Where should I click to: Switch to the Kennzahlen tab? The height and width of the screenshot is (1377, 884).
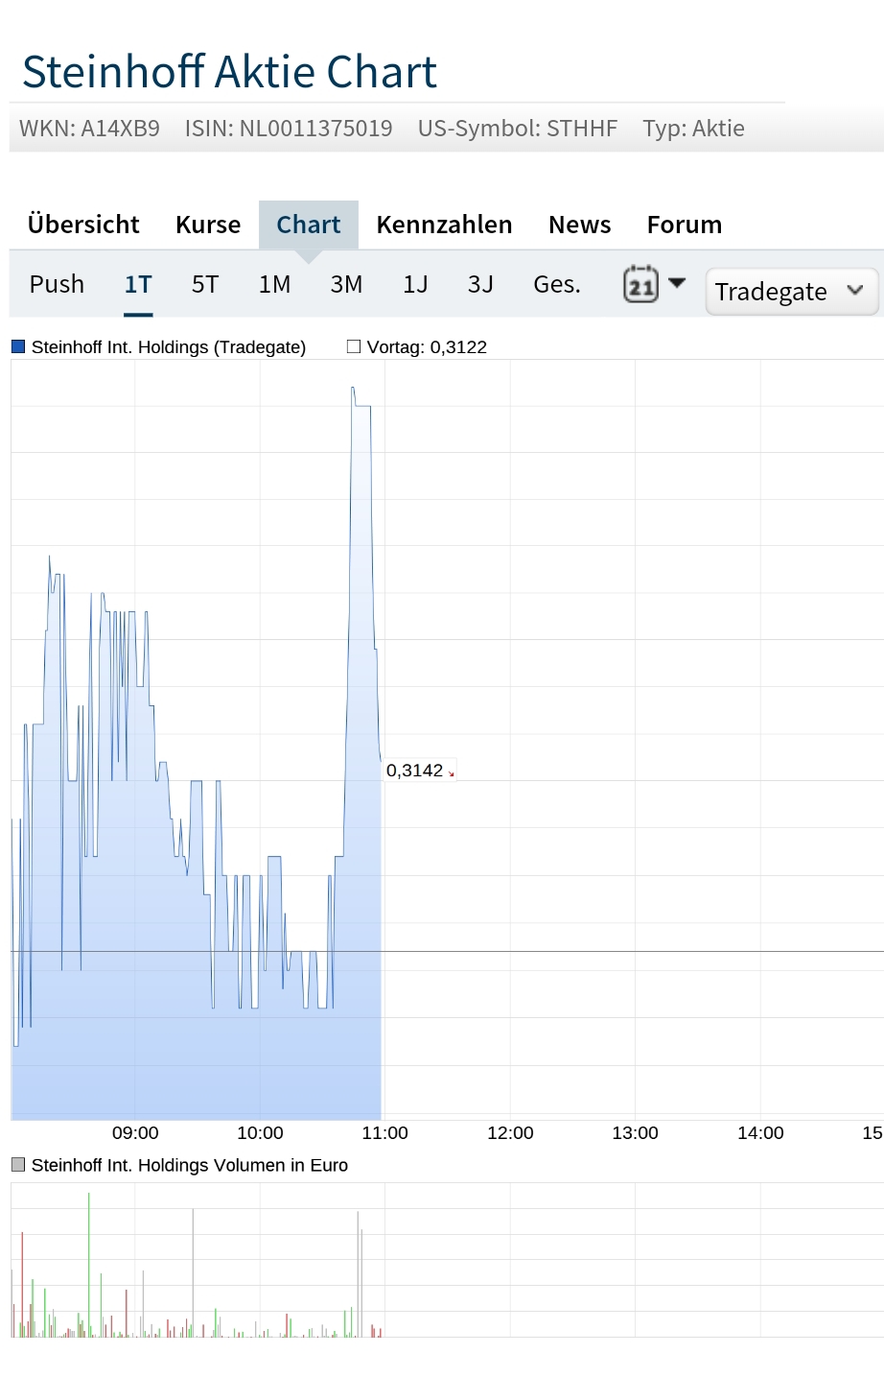(x=444, y=225)
